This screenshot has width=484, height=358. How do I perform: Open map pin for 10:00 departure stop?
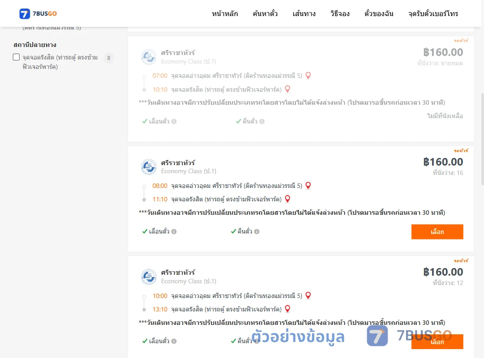pyautogui.click(x=308, y=295)
